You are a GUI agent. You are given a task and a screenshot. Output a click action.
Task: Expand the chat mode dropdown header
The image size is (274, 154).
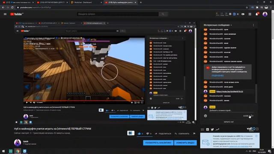(x=218, y=25)
